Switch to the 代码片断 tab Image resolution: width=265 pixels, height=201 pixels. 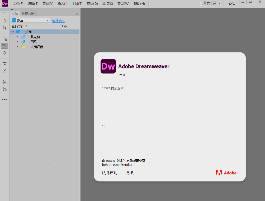(x=28, y=14)
